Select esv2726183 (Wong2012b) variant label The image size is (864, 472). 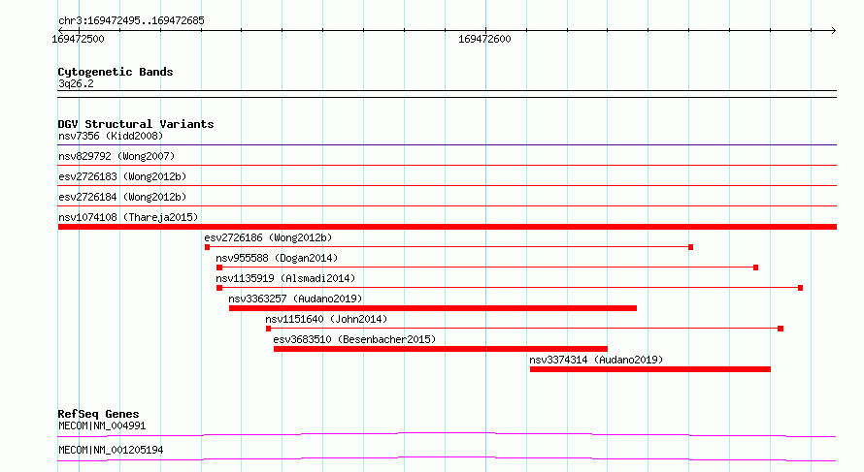pyautogui.click(x=122, y=176)
